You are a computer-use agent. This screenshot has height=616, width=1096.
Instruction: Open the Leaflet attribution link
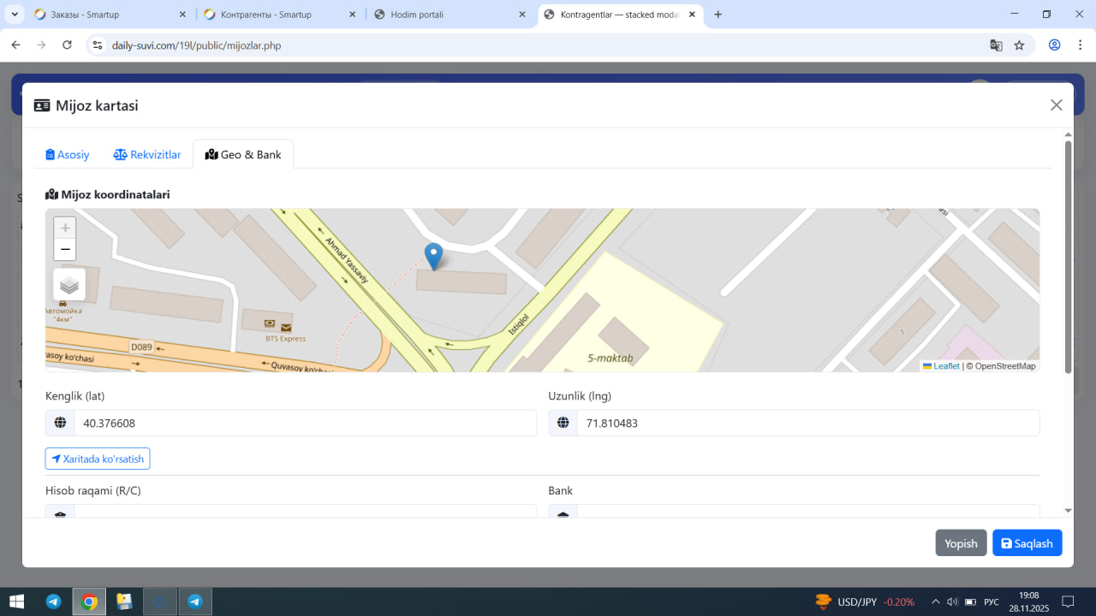(x=945, y=366)
